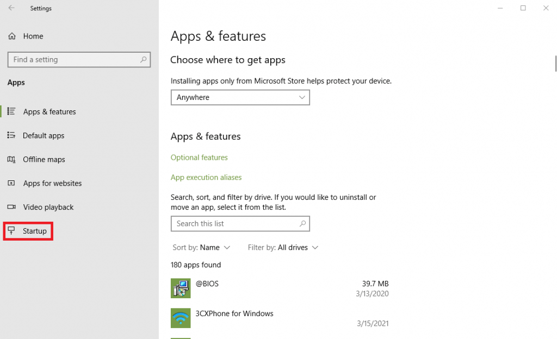Image resolution: width=557 pixels, height=339 pixels.
Task: Click the vertical scrollbar thumb
Action: click(x=555, y=64)
